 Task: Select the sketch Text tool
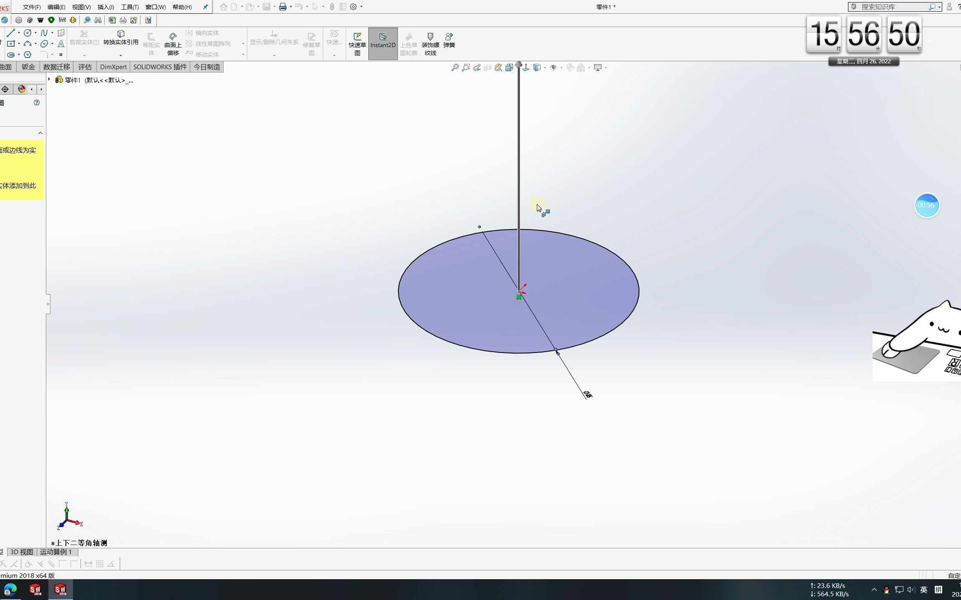click(61, 44)
